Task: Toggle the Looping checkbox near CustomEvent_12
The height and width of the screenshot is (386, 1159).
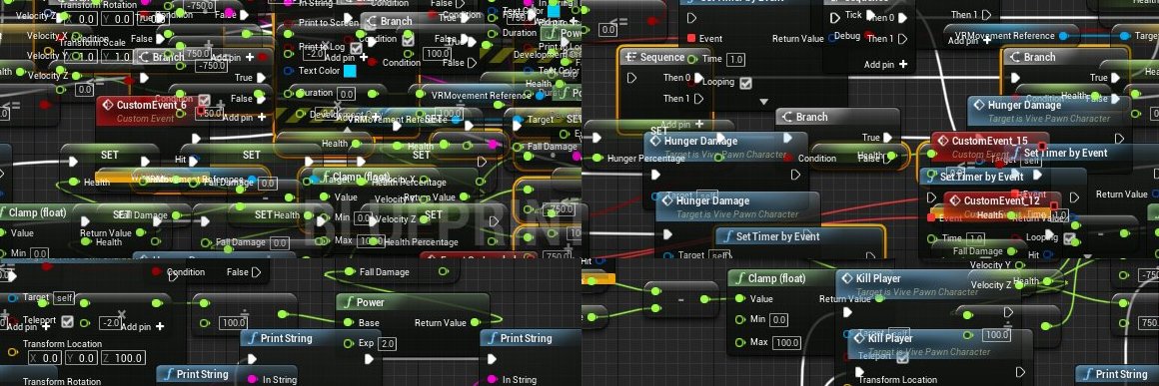Action: pos(1069,238)
